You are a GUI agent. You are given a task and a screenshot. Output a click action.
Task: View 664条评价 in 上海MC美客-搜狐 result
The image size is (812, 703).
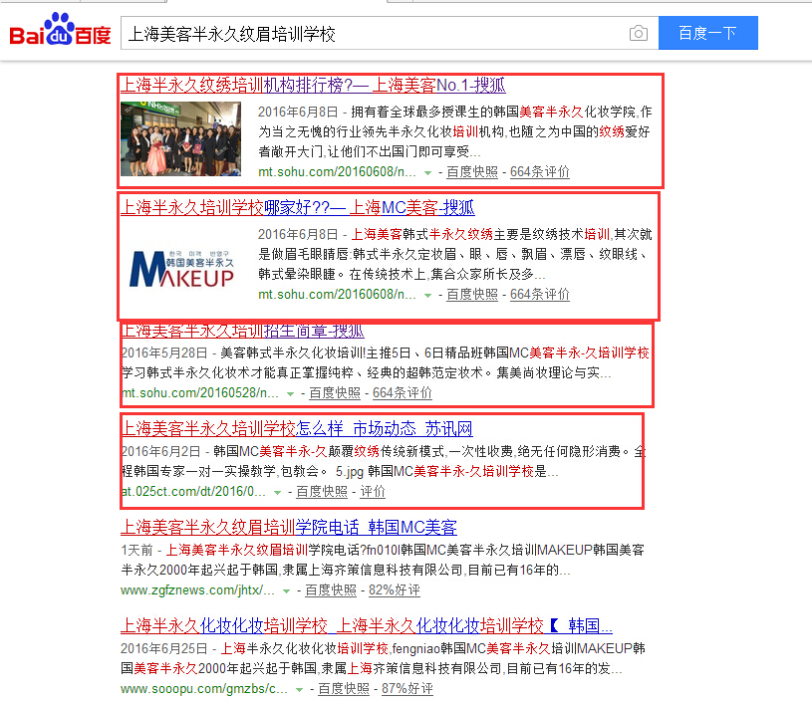pyautogui.click(x=540, y=295)
